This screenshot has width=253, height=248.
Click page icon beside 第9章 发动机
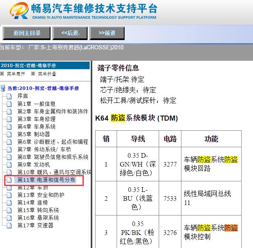[9, 164]
